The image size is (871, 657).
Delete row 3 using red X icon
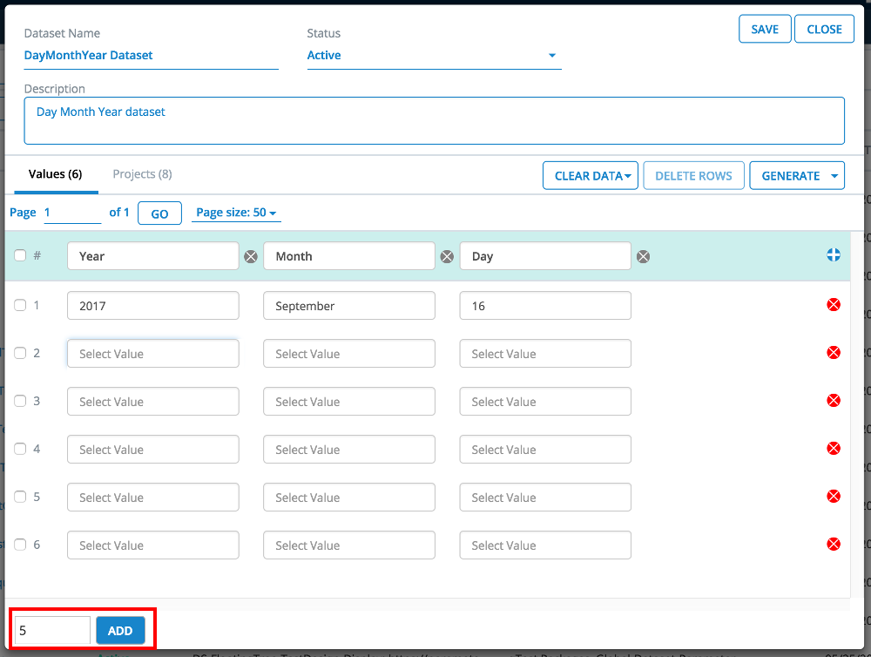click(x=834, y=401)
